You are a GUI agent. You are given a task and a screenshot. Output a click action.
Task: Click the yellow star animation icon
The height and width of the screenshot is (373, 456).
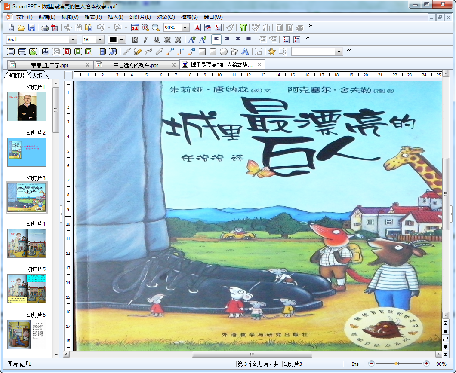(271, 52)
